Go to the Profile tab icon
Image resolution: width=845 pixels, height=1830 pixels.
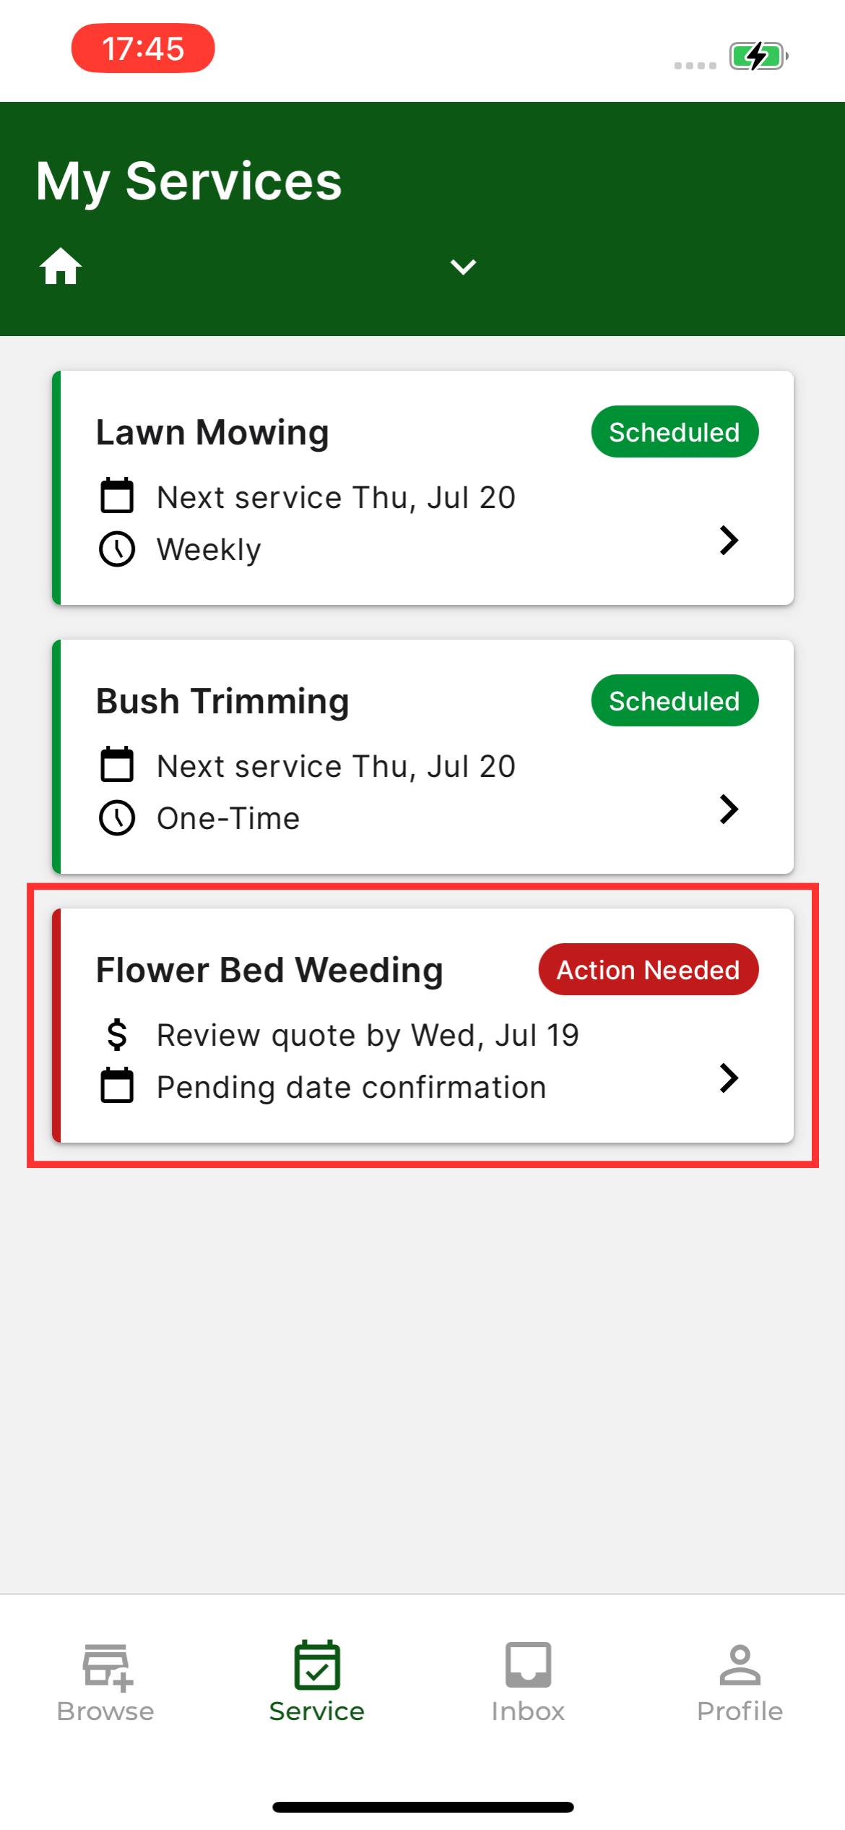pos(740,1664)
